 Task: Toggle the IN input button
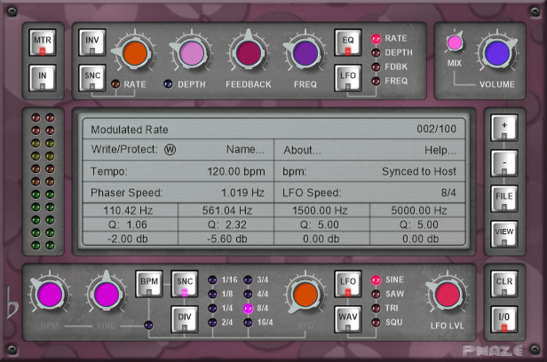(43, 80)
